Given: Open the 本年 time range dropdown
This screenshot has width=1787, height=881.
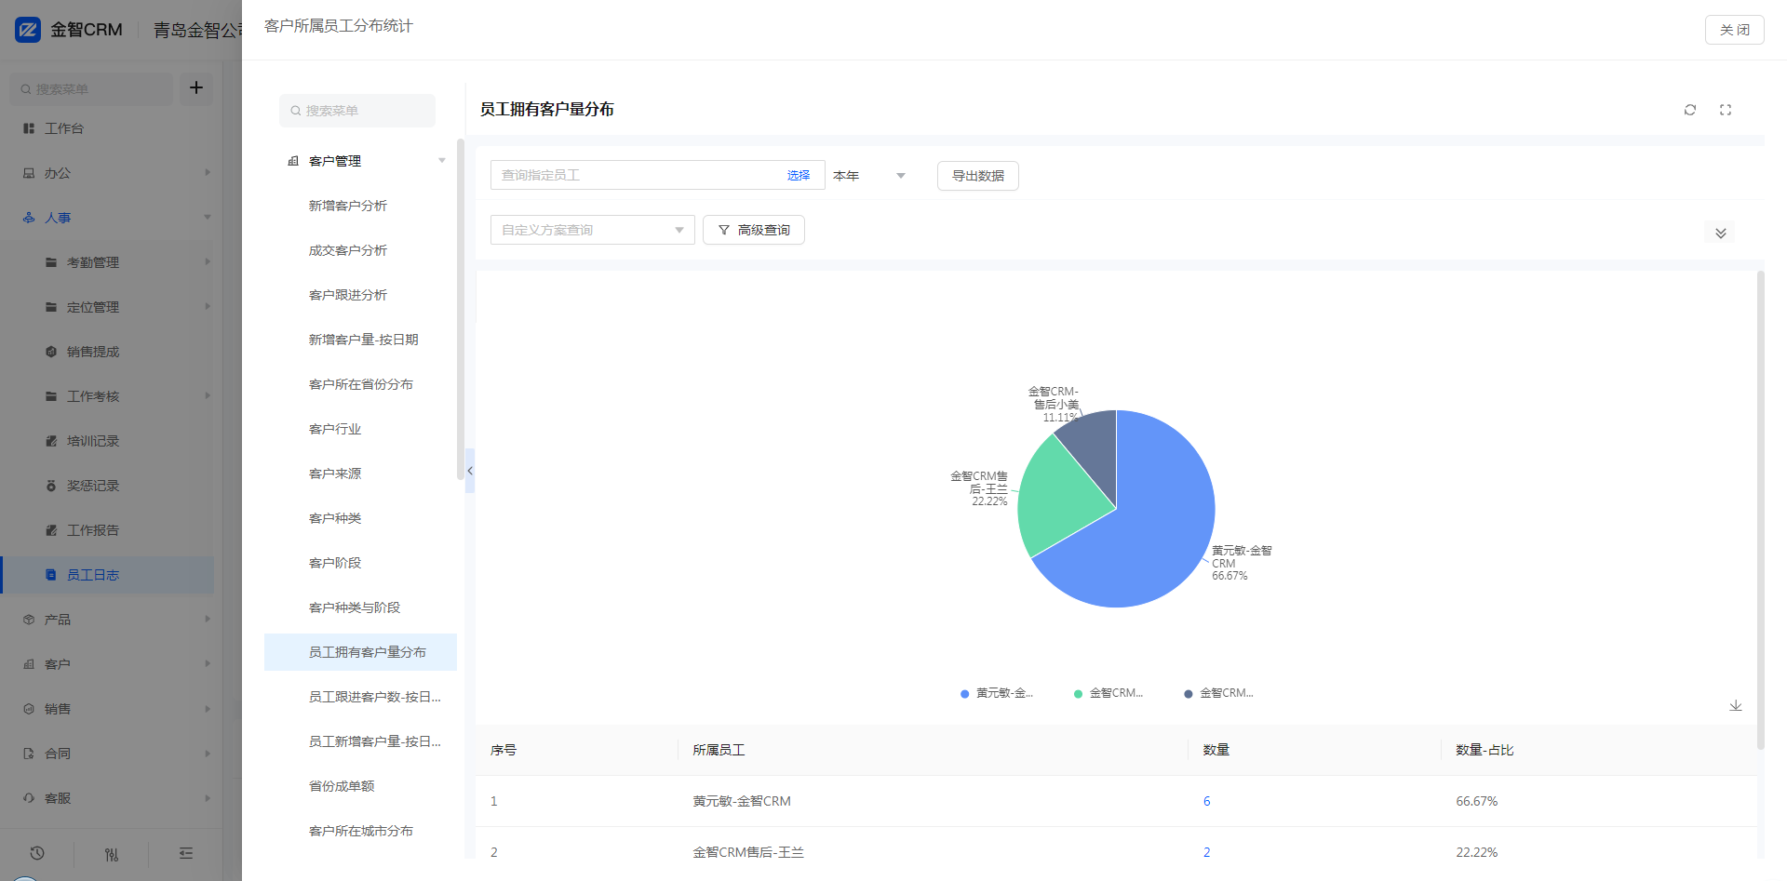Looking at the screenshot, I should pos(869,175).
